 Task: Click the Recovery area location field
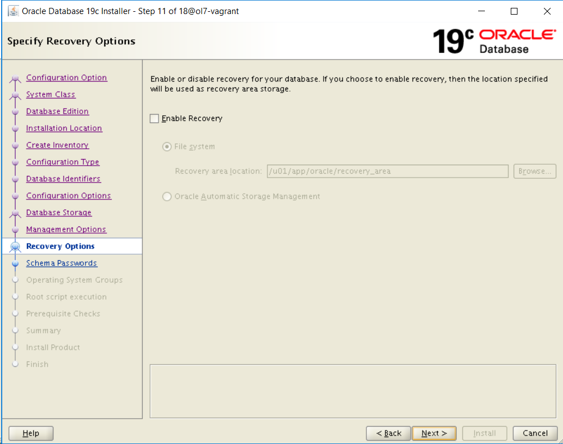click(x=388, y=171)
